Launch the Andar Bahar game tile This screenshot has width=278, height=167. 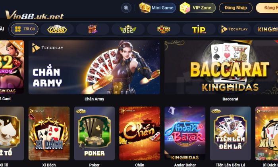point(185,134)
